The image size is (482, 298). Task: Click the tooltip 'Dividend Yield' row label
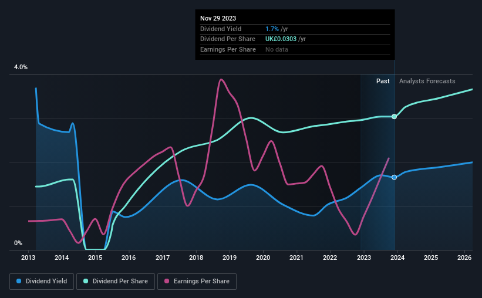pyautogui.click(x=221, y=29)
